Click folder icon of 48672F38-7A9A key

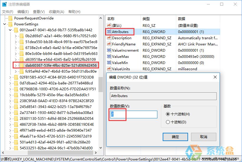click(x=16, y=125)
